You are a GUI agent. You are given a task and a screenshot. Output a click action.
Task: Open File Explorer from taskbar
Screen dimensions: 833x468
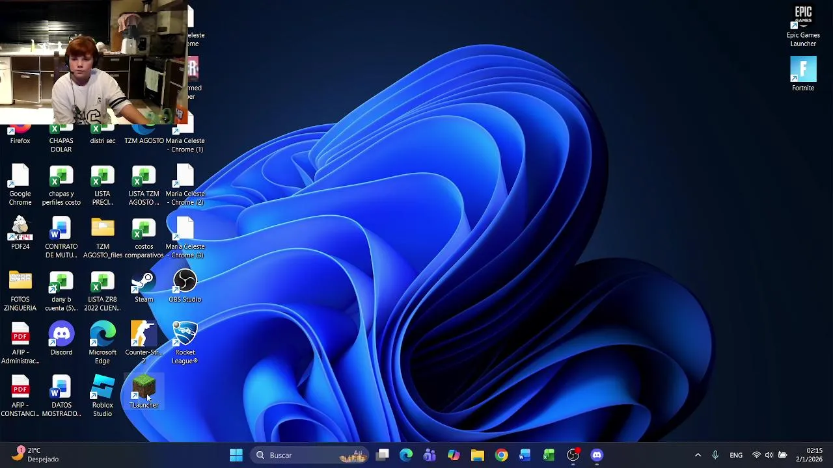point(478,455)
